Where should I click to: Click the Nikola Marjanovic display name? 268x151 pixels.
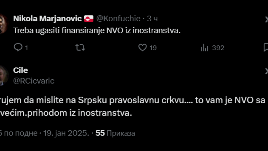point(48,19)
